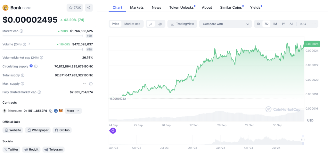Open the Whitepaper link
This screenshot has width=328, height=158.
(x=38, y=130)
